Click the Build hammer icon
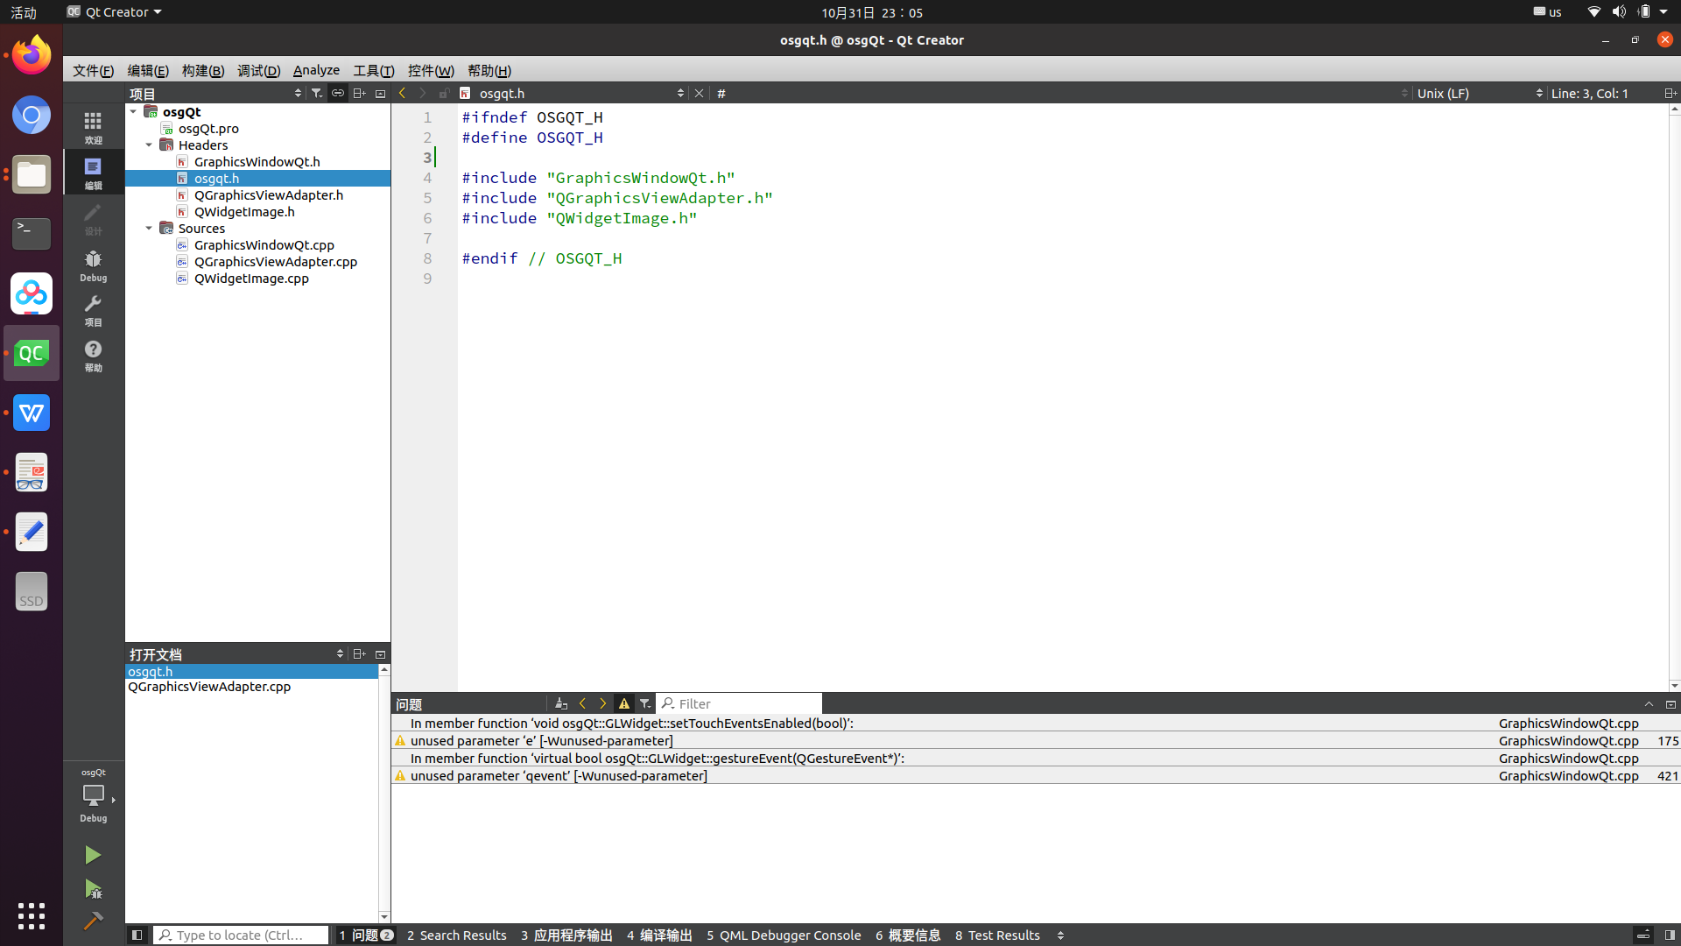Image resolution: width=1681 pixels, height=946 pixels. click(93, 921)
